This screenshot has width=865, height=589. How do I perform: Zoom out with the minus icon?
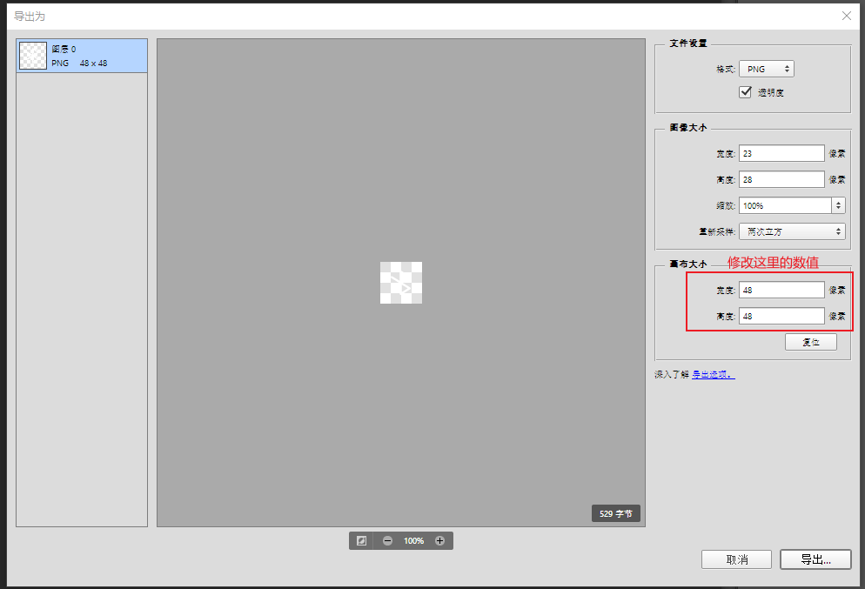387,540
